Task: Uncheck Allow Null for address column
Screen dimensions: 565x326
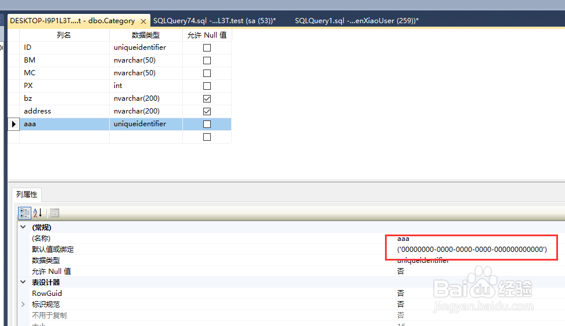Action: click(207, 111)
